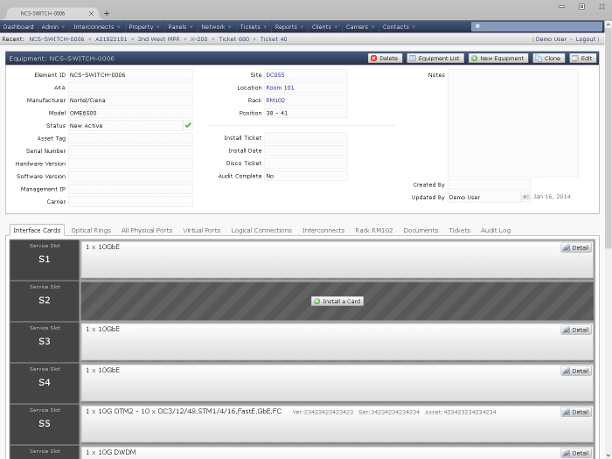Screen dimensions: 612x459
Task: Edit the NCS-SWITCH-0006 equipment
Action: 581,59
